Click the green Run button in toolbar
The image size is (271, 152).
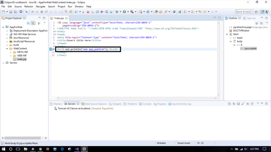[x=124, y=12]
